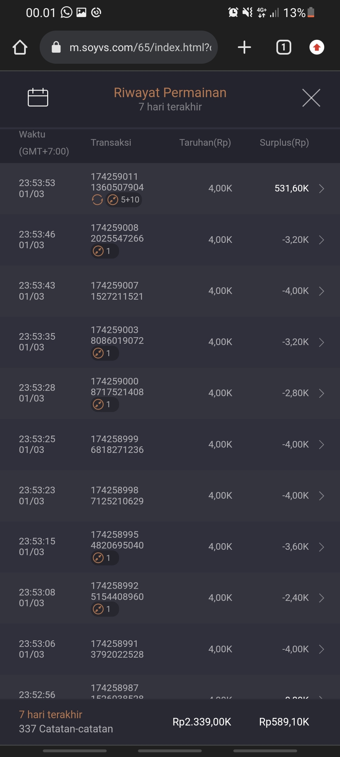Expand details for the 23:53:46 transaction
The height and width of the screenshot is (757, 340).
click(321, 240)
